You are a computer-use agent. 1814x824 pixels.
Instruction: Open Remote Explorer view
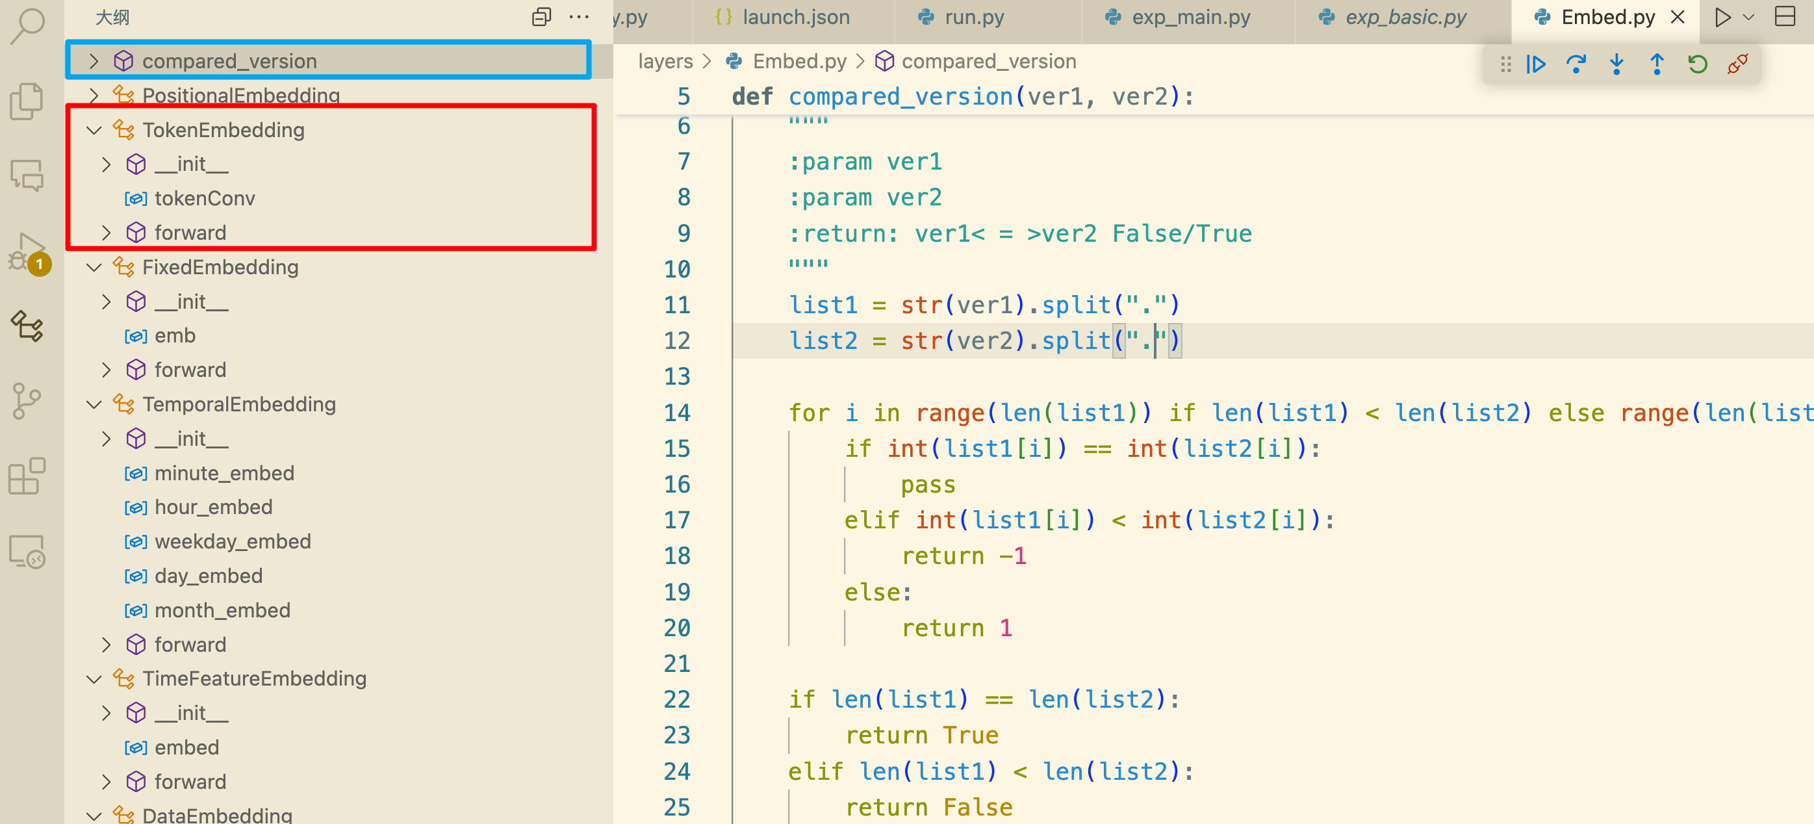[27, 552]
